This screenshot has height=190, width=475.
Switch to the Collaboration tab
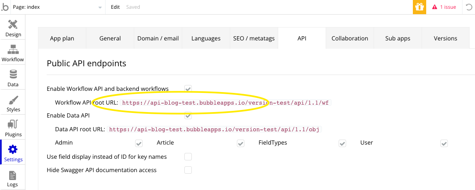tap(349, 38)
